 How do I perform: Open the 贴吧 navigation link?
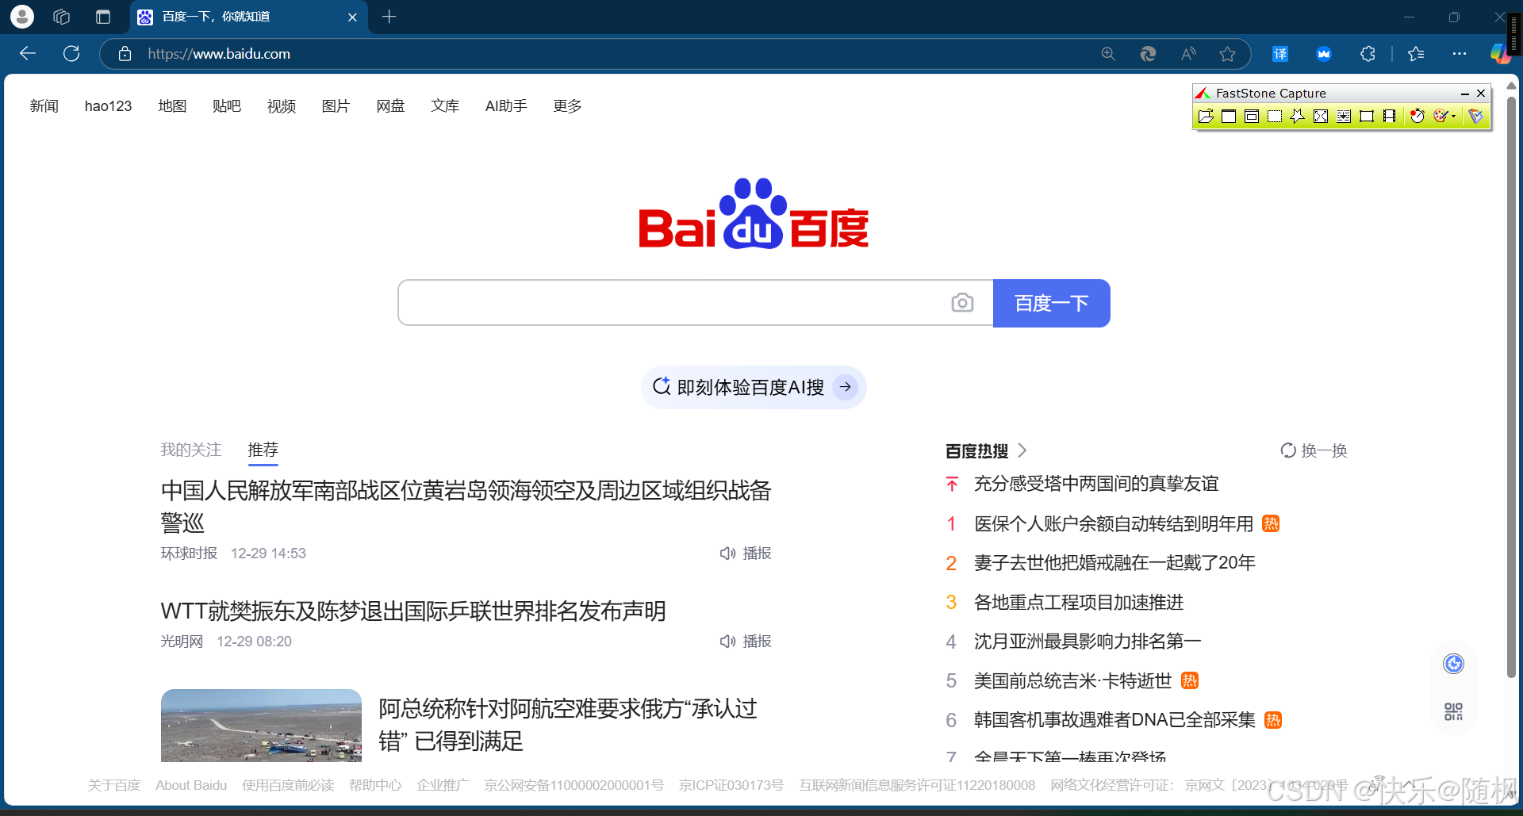[227, 106]
